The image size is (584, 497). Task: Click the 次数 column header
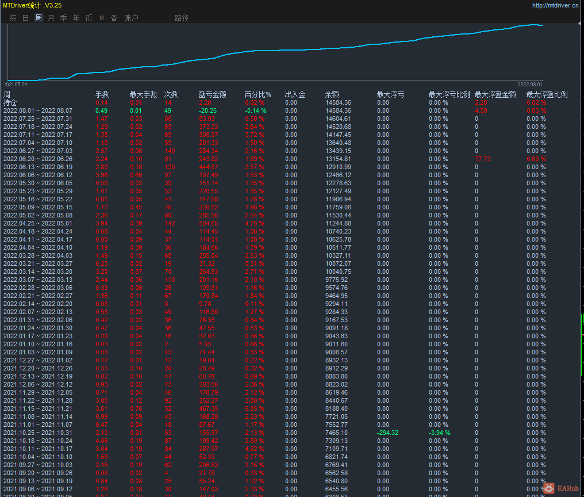(x=171, y=94)
